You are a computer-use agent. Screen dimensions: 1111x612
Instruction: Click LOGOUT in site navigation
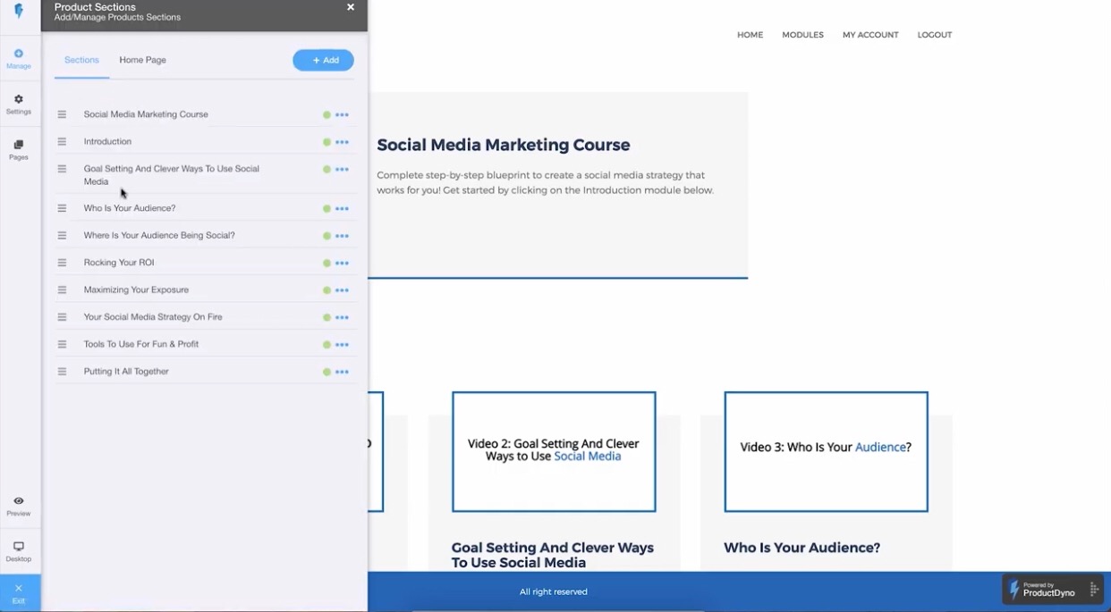click(x=935, y=35)
